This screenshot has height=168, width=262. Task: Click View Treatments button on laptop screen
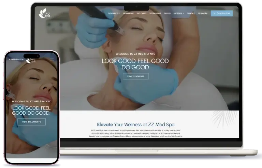point(136,76)
